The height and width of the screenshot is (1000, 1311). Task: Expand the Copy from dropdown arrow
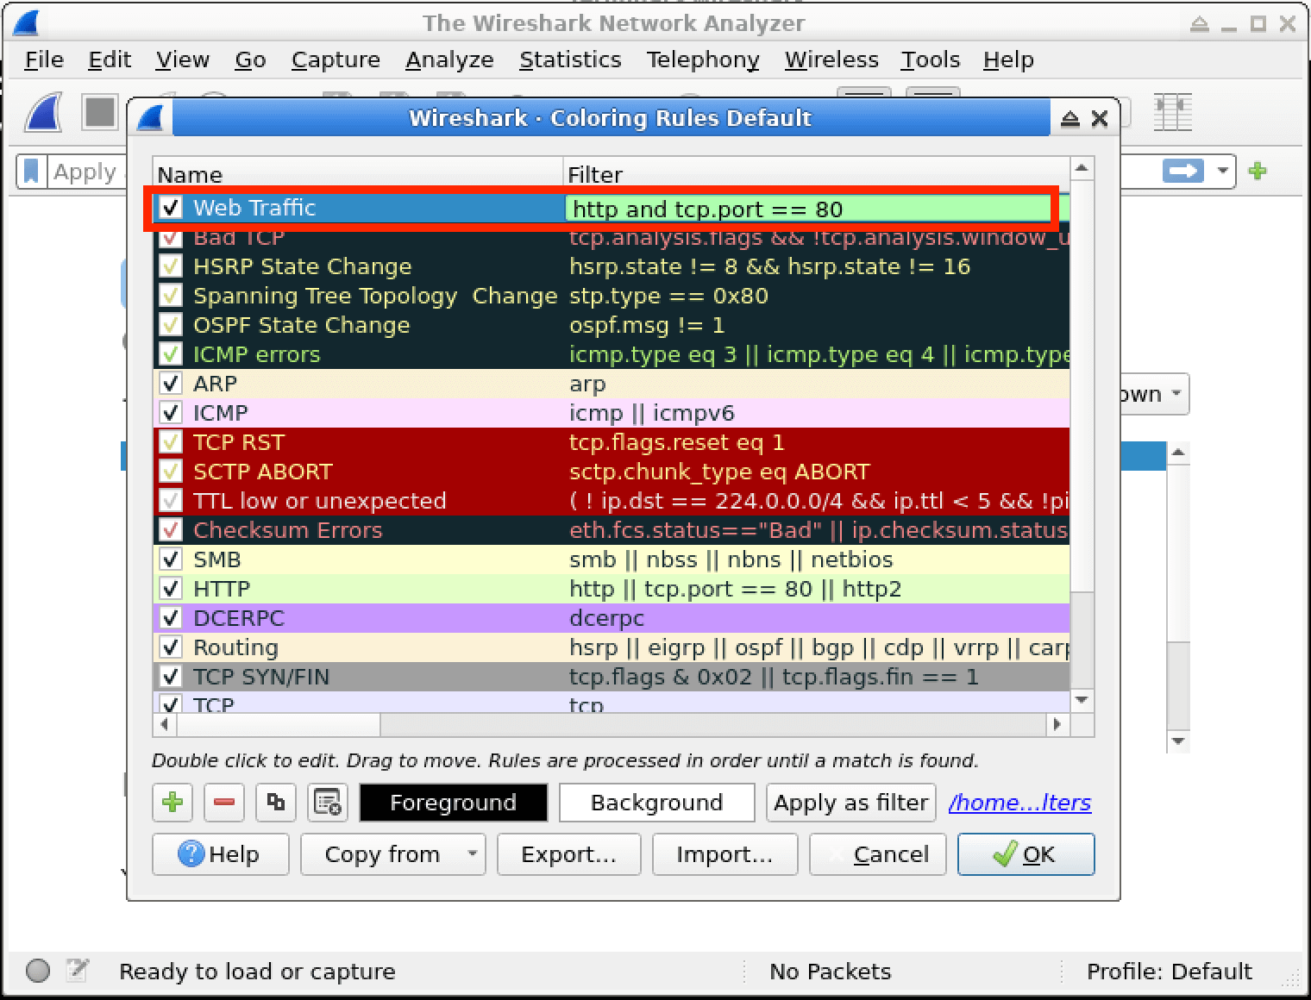tap(472, 854)
